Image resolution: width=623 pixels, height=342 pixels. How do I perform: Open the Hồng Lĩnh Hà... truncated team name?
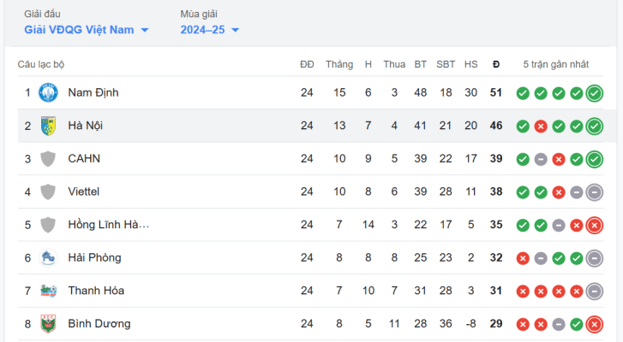tap(109, 225)
